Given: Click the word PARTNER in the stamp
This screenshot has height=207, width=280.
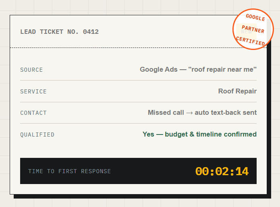Looking at the screenshot, I should tap(253, 29).
